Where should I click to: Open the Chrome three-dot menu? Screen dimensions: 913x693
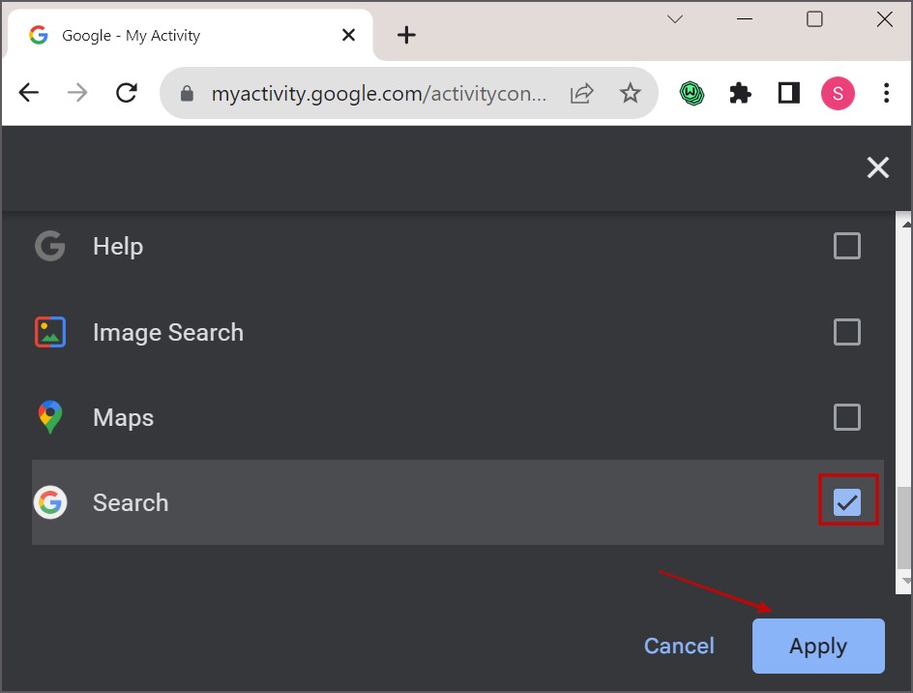[886, 93]
